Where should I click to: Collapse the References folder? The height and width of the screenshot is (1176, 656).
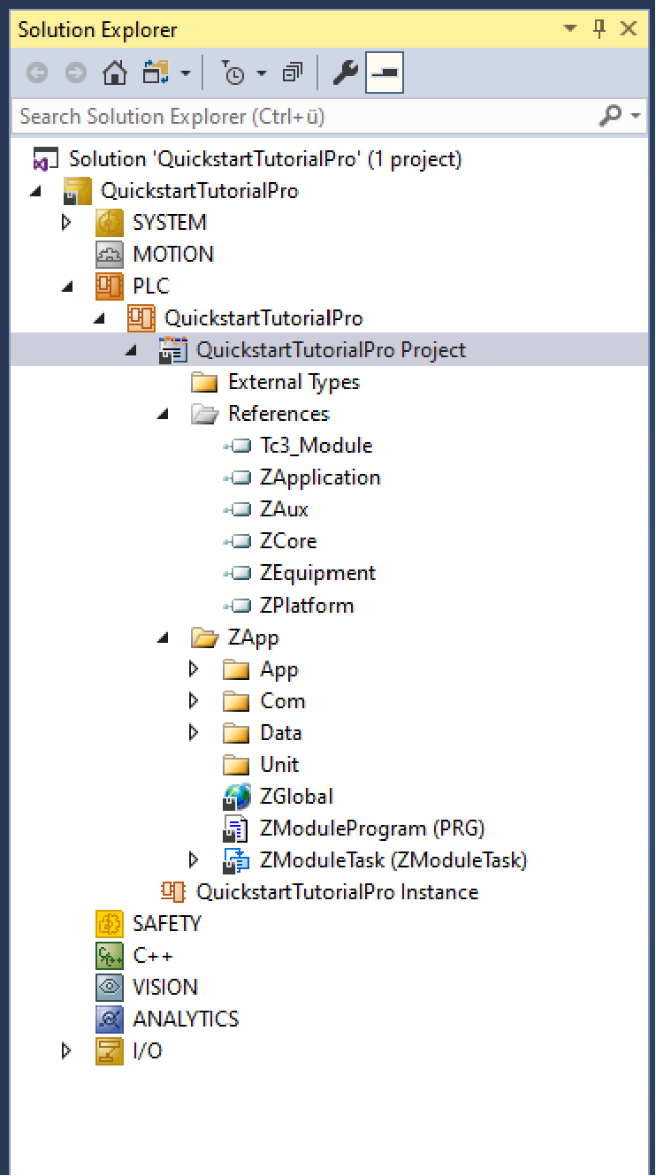(163, 414)
